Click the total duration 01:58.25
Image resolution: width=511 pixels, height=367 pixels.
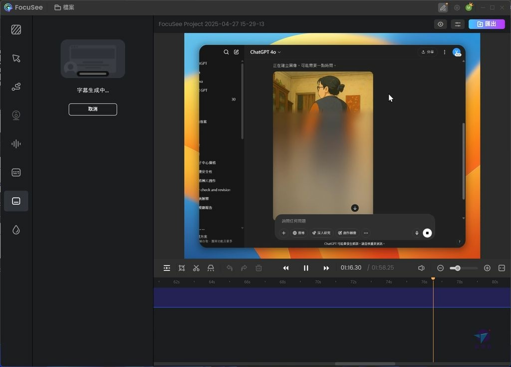click(x=383, y=267)
